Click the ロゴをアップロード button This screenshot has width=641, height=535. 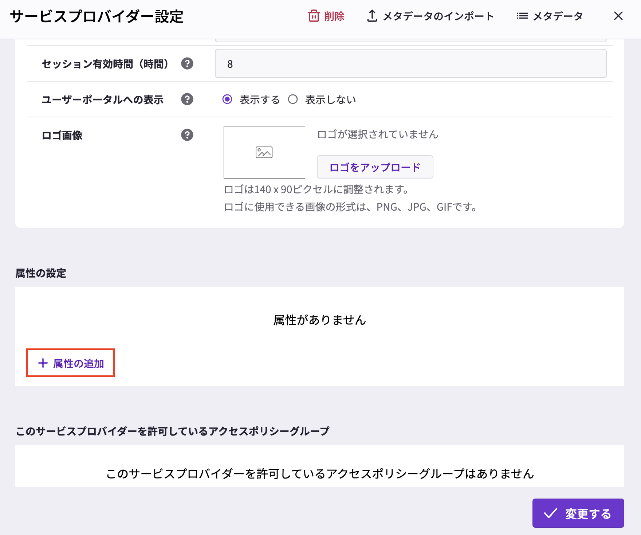(x=375, y=167)
